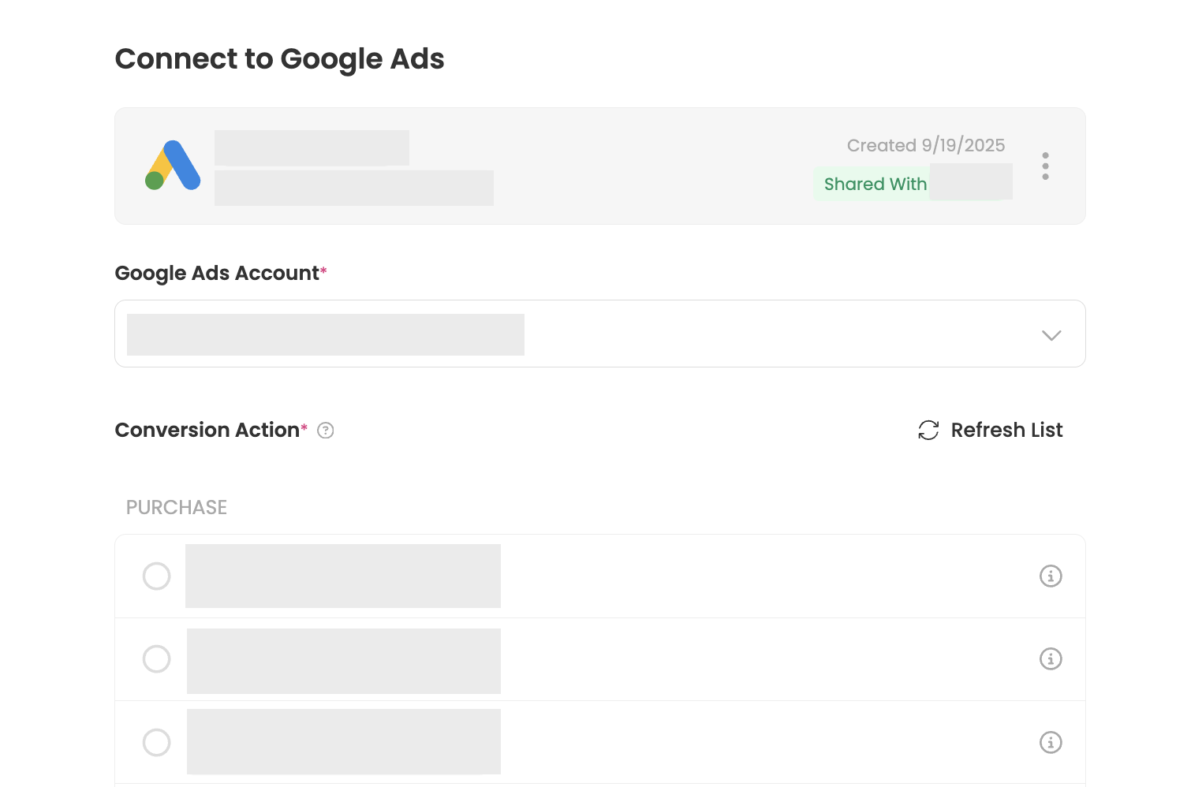1191x787 pixels.
Task: Open info icon for second purchase action
Action: tap(1051, 658)
